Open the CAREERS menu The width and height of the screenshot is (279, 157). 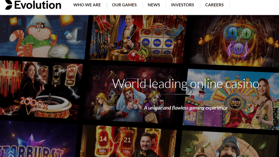point(214,5)
